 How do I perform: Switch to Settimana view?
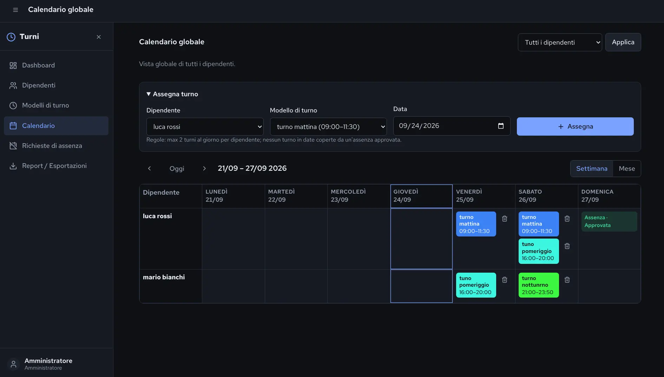pyautogui.click(x=592, y=169)
